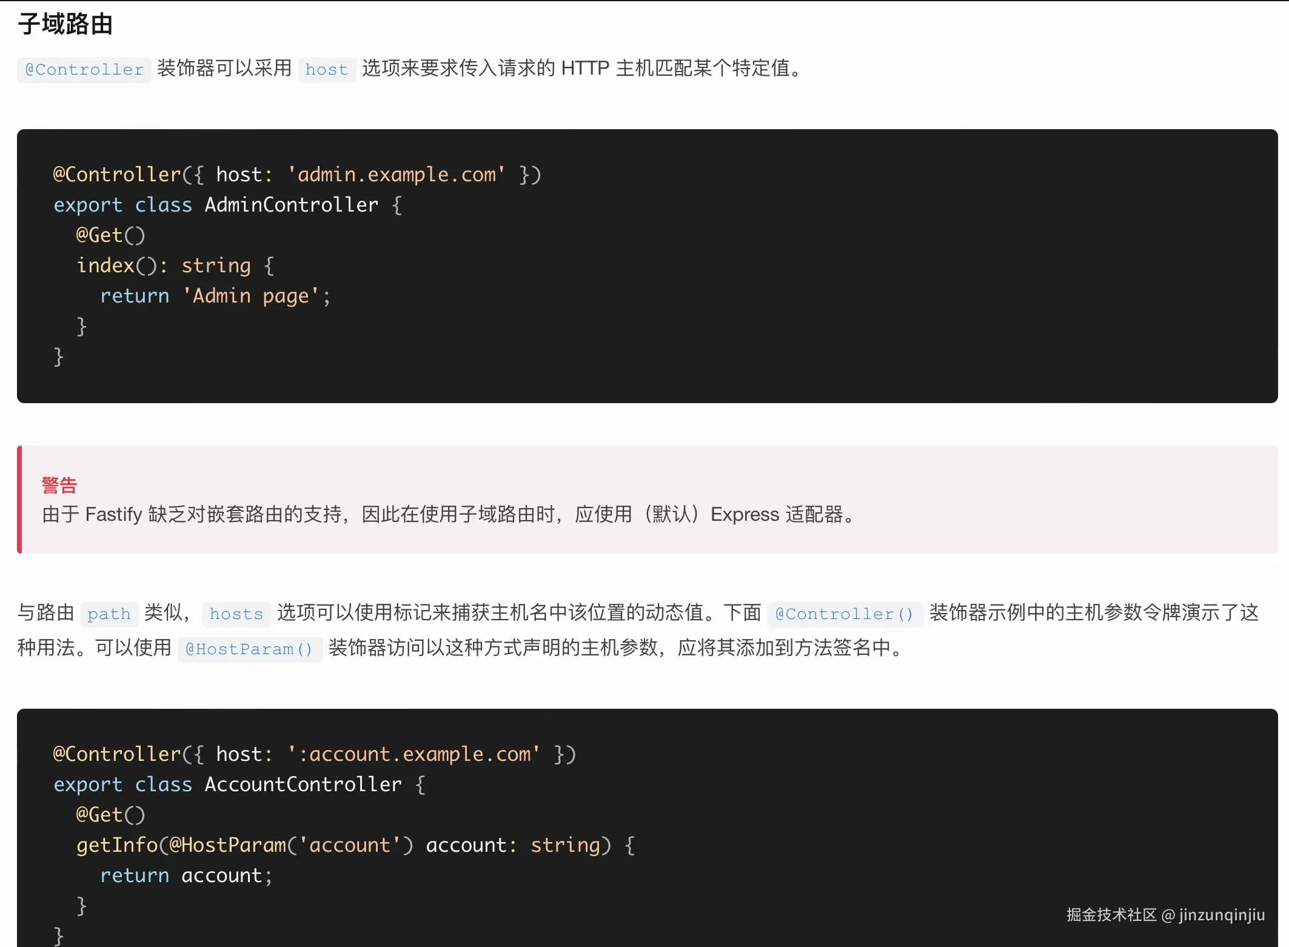Click the ':account.example.com' host string
This screenshot has height=947, width=1289.
(414, 754)
